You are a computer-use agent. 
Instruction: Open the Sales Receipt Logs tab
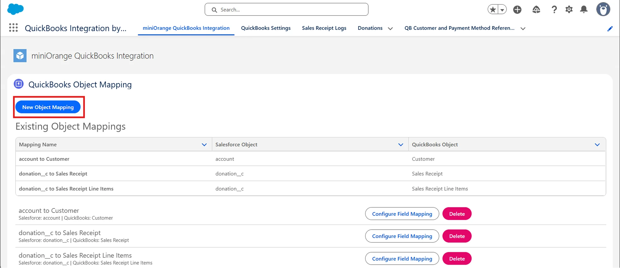324,28
